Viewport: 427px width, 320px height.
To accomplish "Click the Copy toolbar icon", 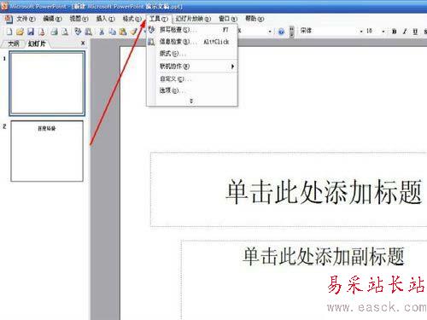I will [x=113, y=32].
